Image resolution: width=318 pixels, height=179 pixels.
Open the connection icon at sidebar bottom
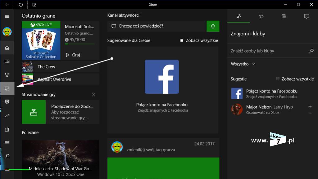coord(7,170)
